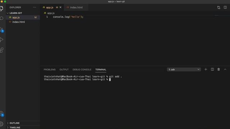Image resolution: width=230 pixels, height=129 pixels.
Task: Open the 1: zsh terminal selector dropdown
Action: pos(184,70)
